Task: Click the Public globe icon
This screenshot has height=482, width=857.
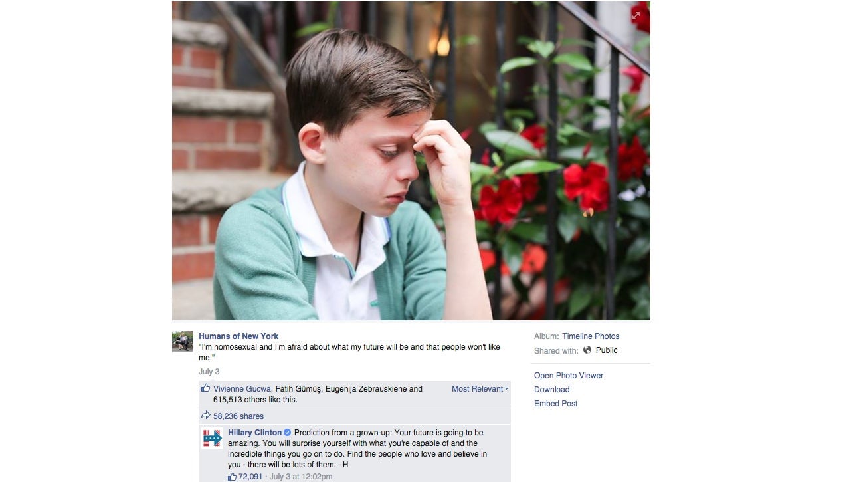Action: click(587, 350)
